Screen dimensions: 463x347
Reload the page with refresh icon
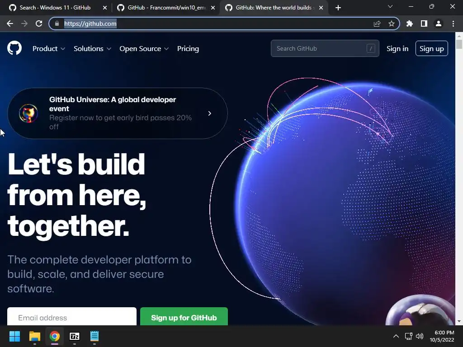click(x=39, y=23)
